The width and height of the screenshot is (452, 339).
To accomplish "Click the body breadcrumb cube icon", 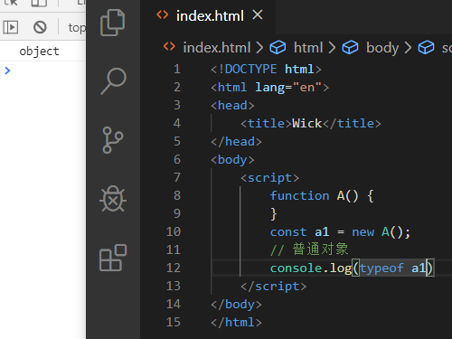I will (350, 48).
